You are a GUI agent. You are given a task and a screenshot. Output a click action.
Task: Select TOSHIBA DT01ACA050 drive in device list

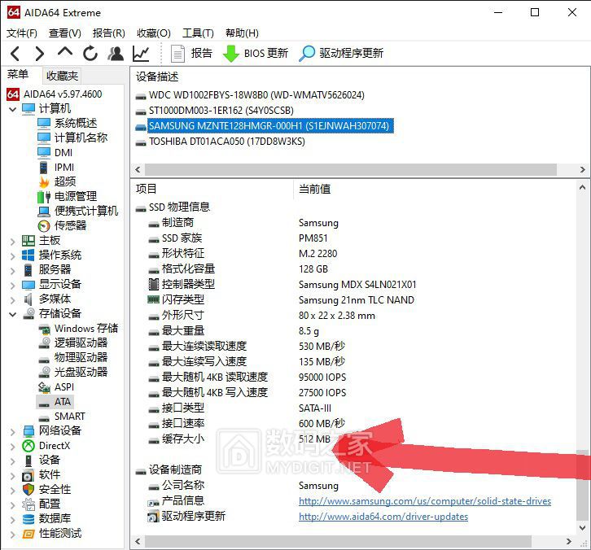point(220,142)
